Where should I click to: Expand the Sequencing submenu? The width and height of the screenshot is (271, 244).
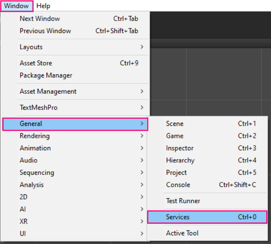tap(75, 173)
